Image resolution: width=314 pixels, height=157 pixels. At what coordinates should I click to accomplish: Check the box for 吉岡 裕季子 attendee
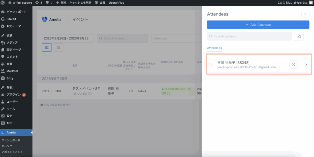pos(210,65)
